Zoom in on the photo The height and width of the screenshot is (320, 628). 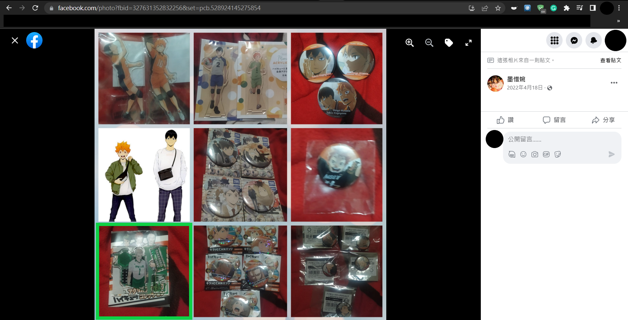[x=410, y=43]
